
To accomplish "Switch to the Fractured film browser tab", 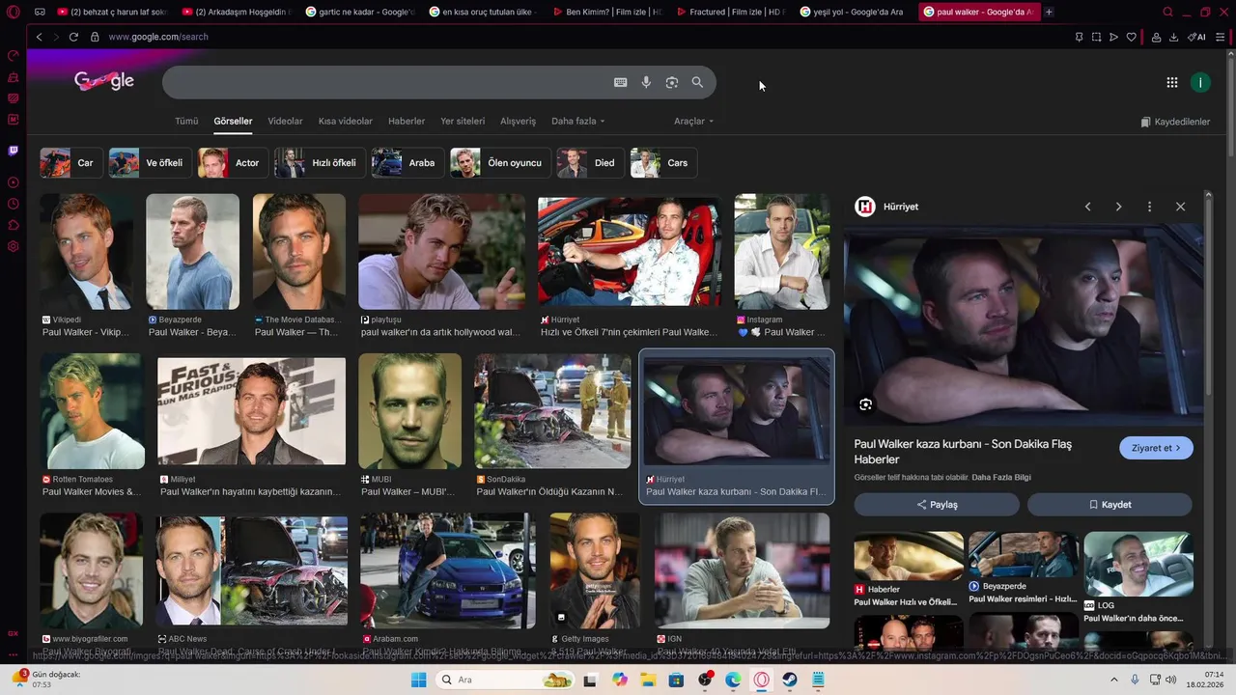I will coord(731,12).
